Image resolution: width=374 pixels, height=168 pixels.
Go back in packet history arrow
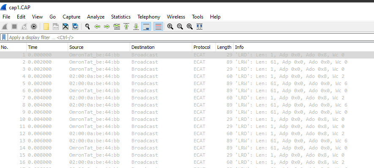97,27
